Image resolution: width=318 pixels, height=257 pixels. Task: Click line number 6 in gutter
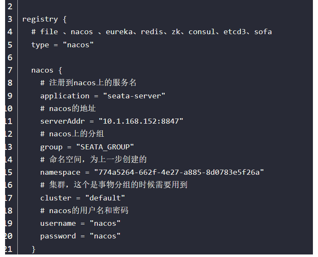point(10,57)
